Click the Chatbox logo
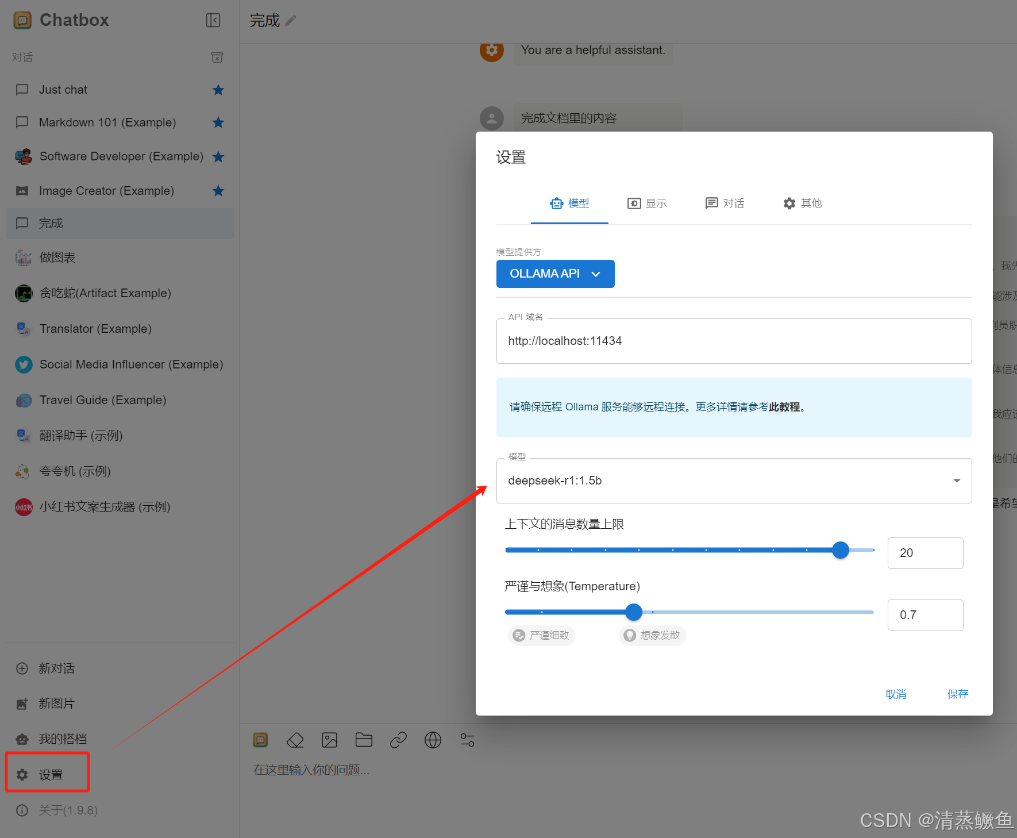Screen dimensions: 1017x838 [x=22, y=21]
